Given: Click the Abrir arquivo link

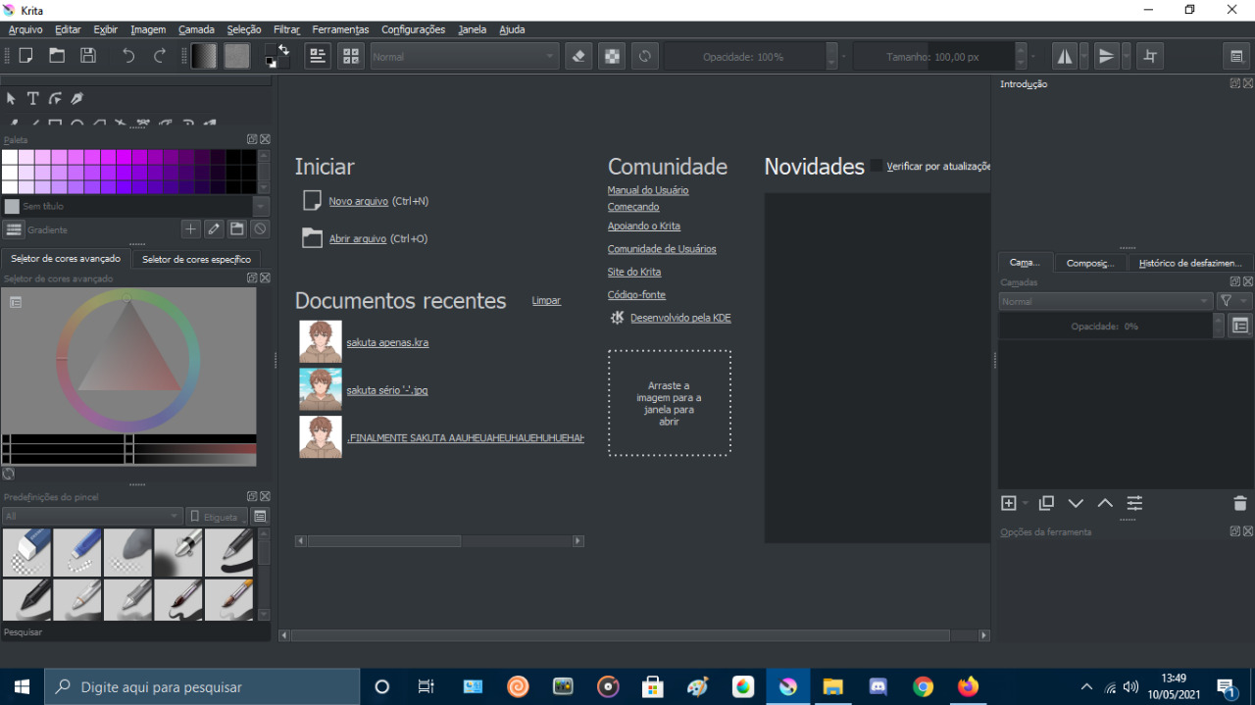Looking at the screenshot, I should coord(357,238).
